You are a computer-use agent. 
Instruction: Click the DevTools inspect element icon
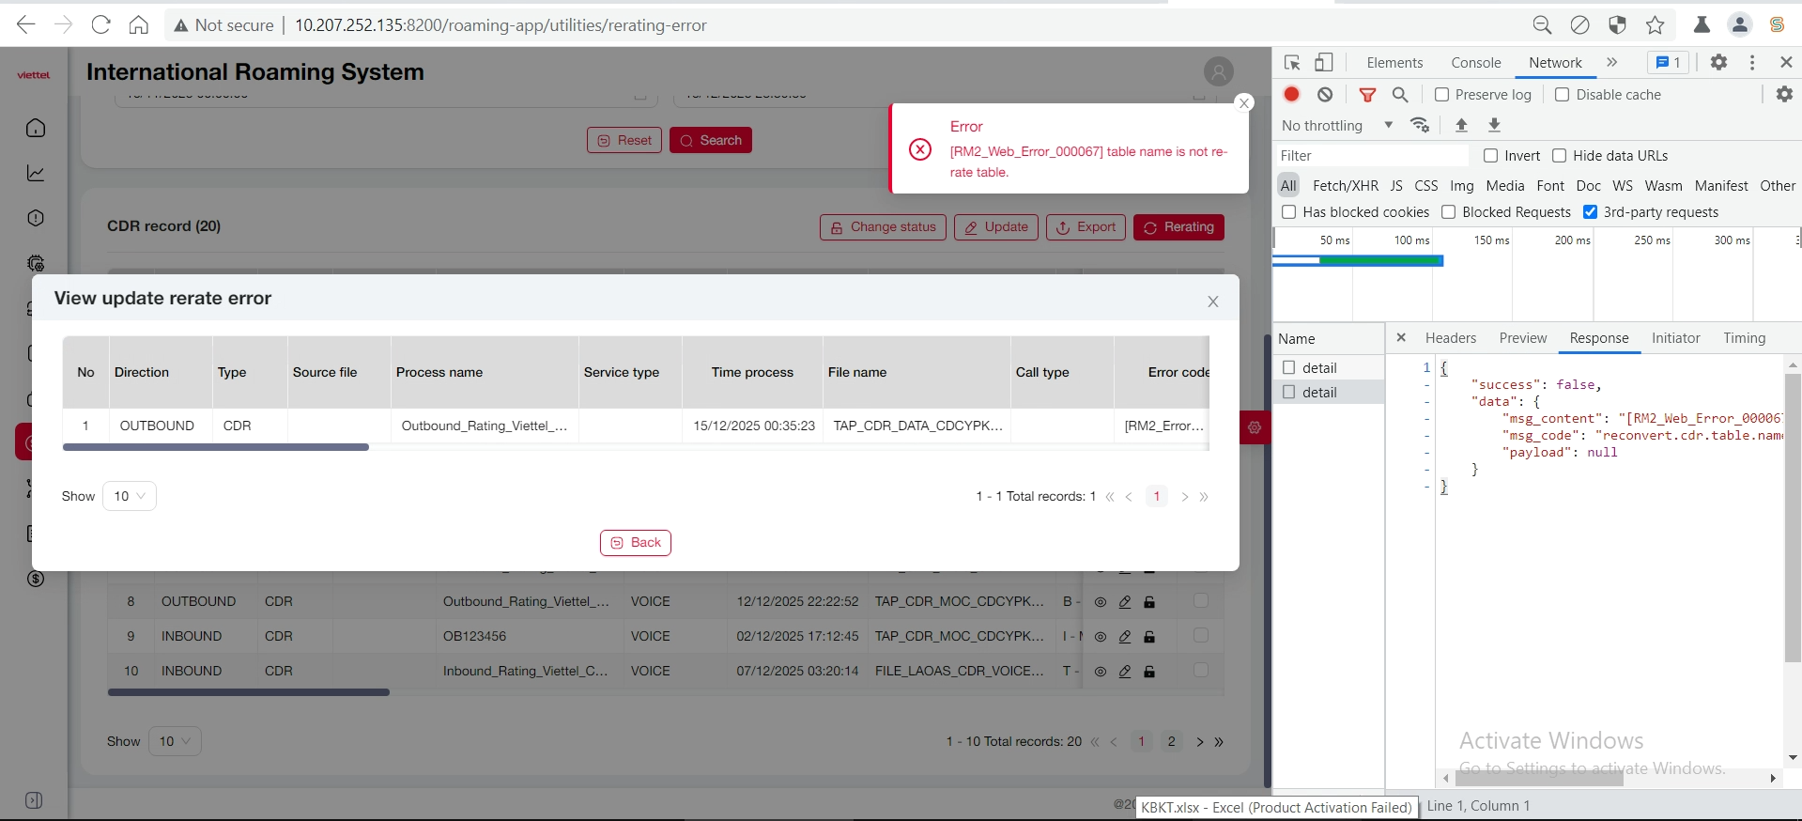click(1292, 63)
